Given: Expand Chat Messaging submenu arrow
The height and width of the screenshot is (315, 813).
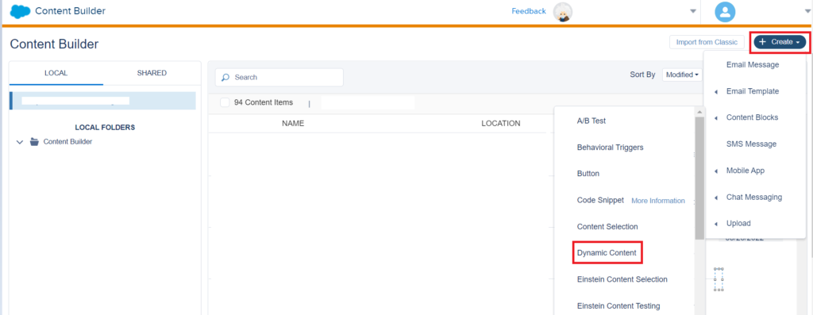Looking at the screenshot, I should tap(716, 198).
